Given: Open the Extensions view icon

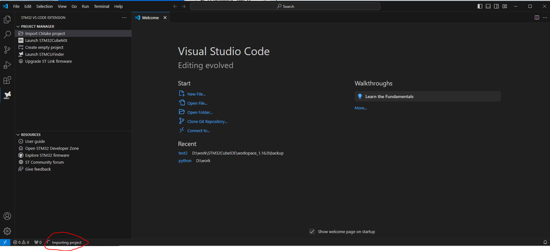Looking at the screenshot, I should pos(7,80).
